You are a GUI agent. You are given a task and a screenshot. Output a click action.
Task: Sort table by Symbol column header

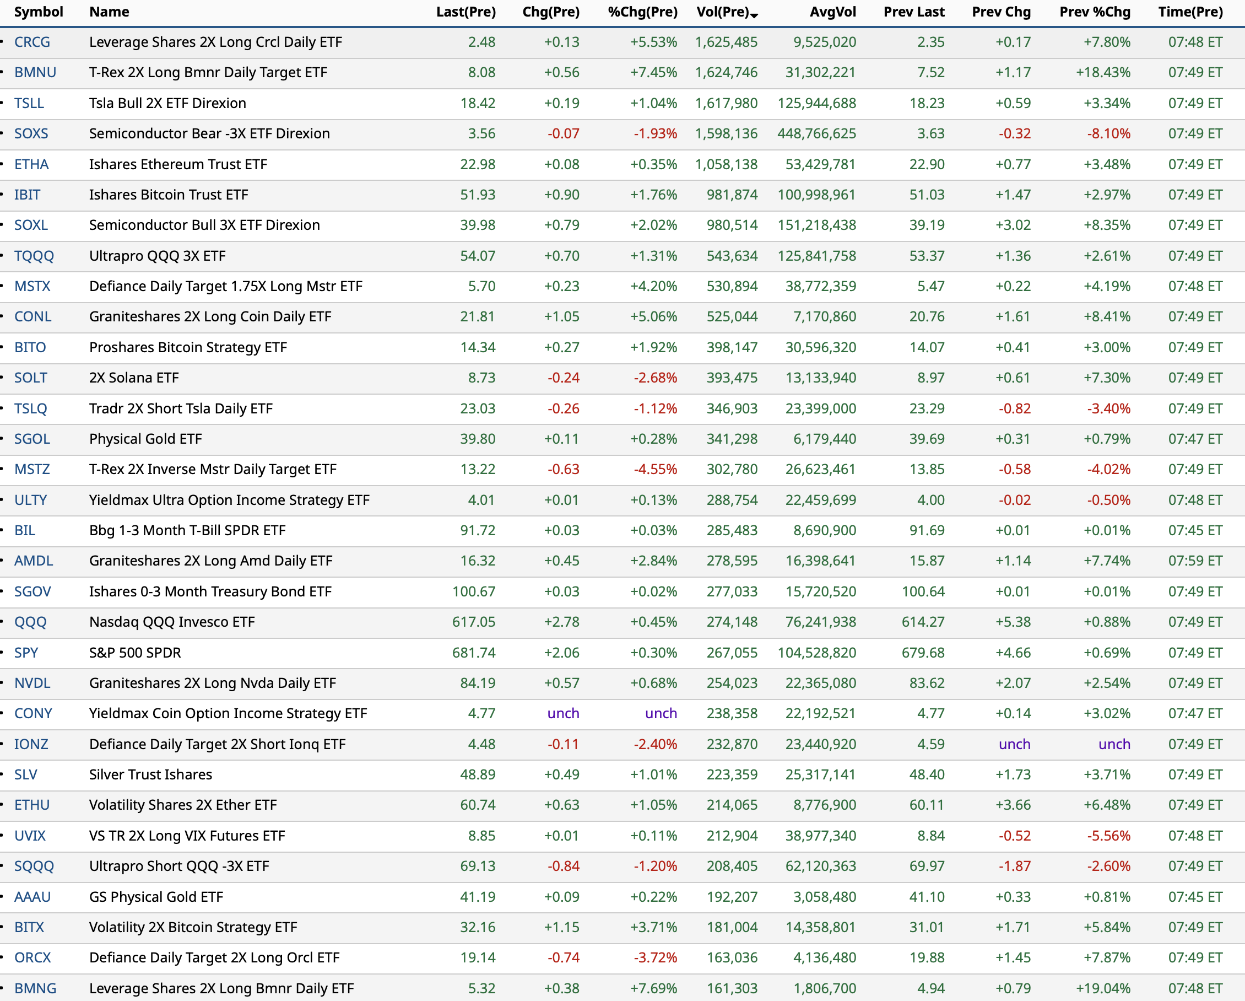point(38,12)
